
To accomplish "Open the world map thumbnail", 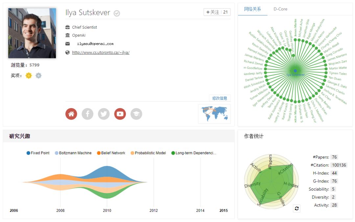I will coord(214,114).
